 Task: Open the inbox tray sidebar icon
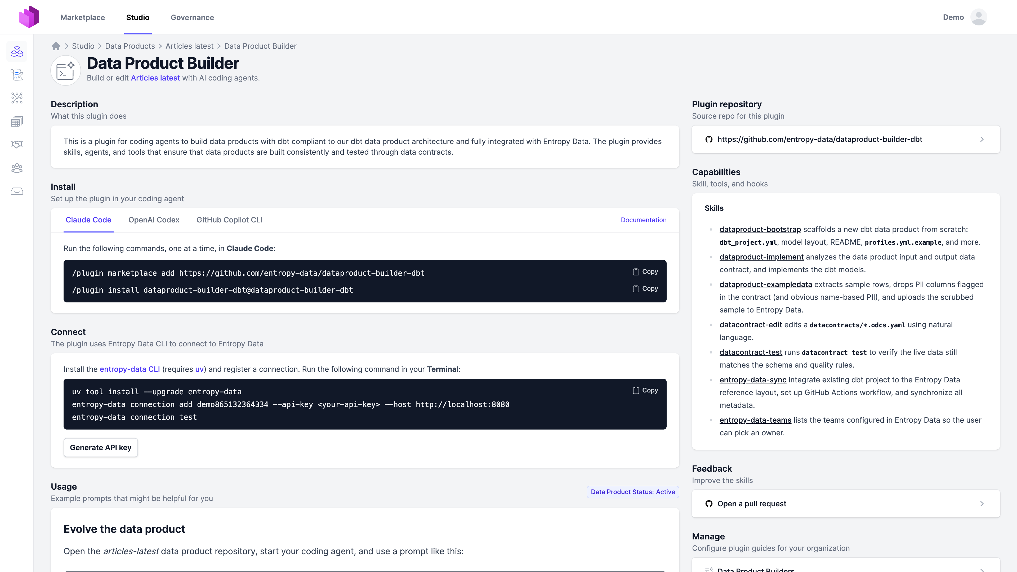[x=17, y=191]
